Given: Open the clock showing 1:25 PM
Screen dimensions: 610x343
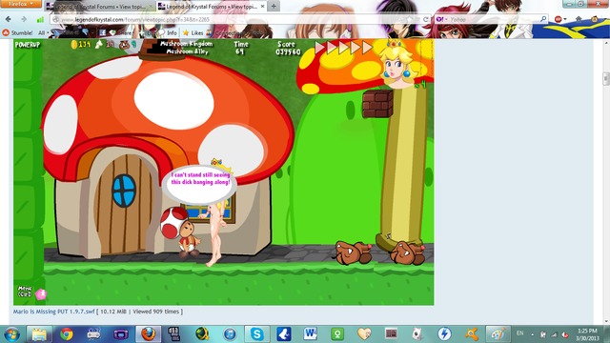Looking at the screenshot, I should click(x=588, y=334).
